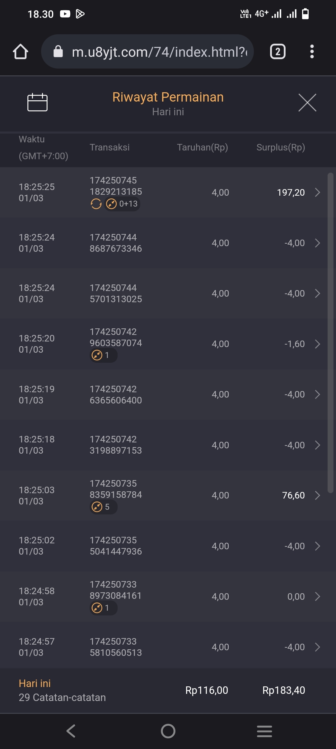
Task: Open the browser tab switcher showing 2
Action: pyautogui.click(x=278, y=51)
